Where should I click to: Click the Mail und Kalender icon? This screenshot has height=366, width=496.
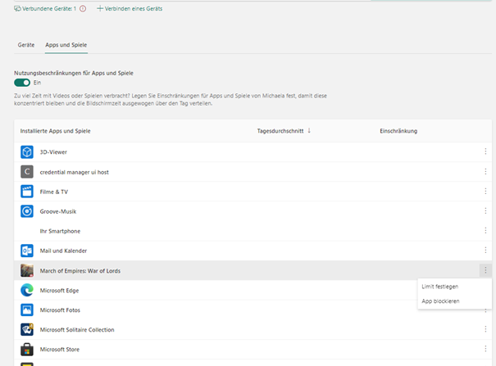point(26,251)
